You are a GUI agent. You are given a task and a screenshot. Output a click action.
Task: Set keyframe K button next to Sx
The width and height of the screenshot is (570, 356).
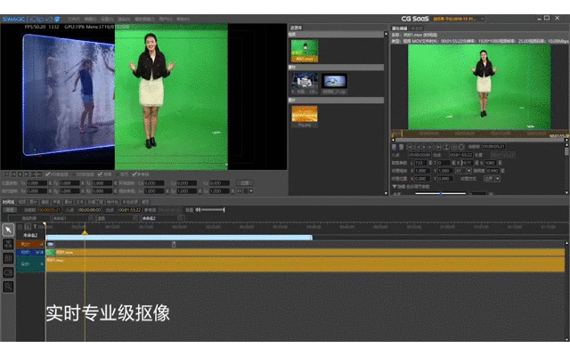pos(167,190)
